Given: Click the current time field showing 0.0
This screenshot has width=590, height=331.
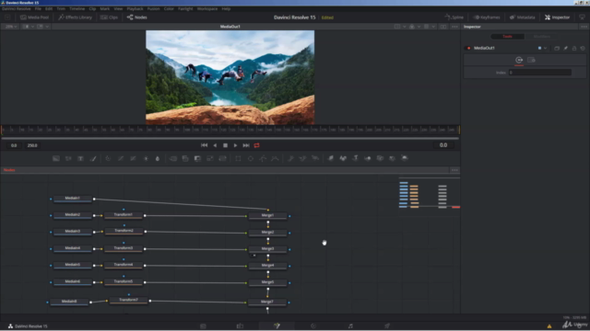Looking at the screenshot, I should (443, 145).
